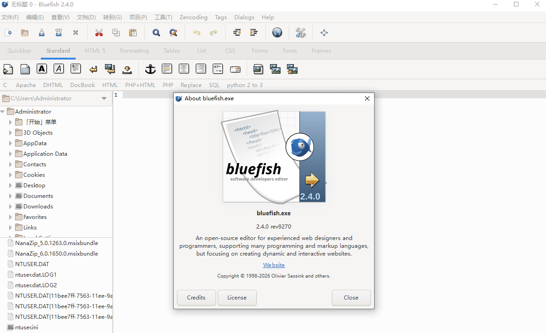Switch to the HTML 5 tab

[x=95, y=51]
